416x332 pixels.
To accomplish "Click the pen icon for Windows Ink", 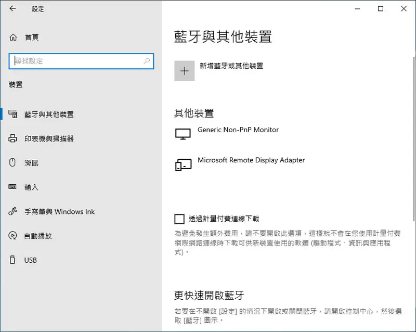I will coord(12,211).
